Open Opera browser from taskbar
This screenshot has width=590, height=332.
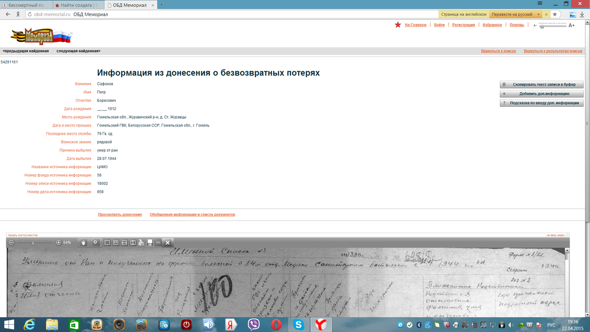276,325
